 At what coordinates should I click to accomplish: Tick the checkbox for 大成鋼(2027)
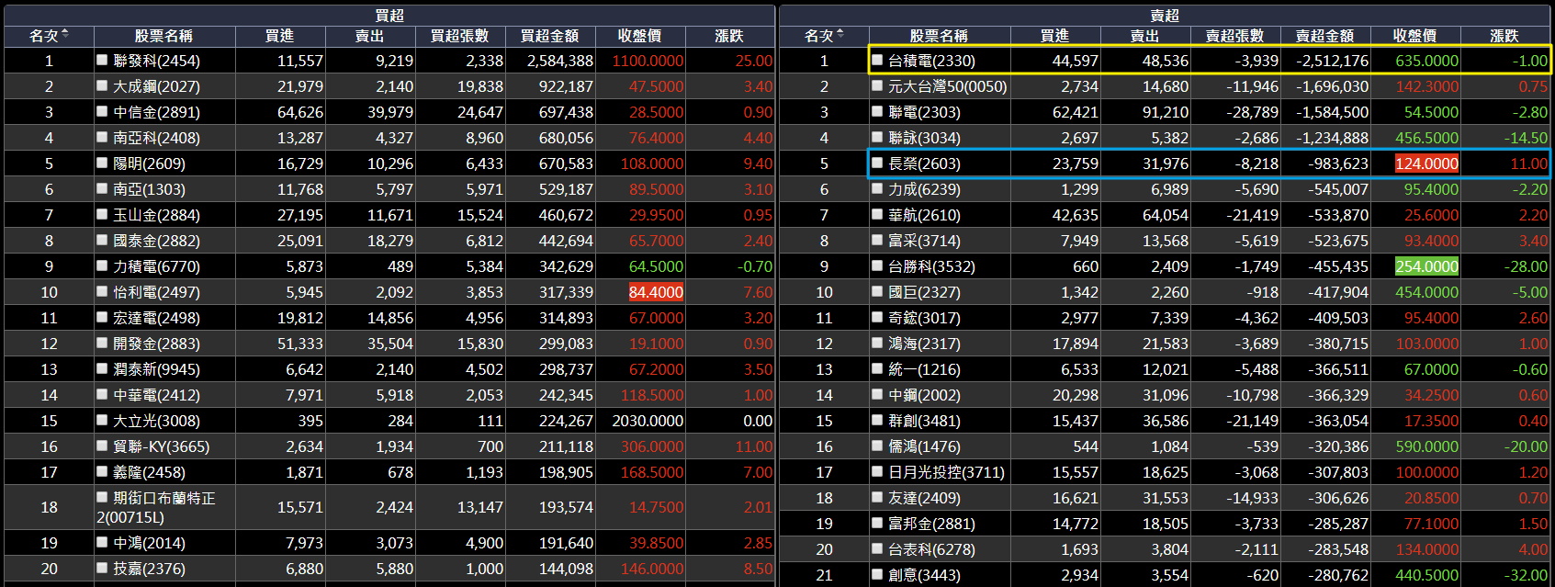coord(102,85)
